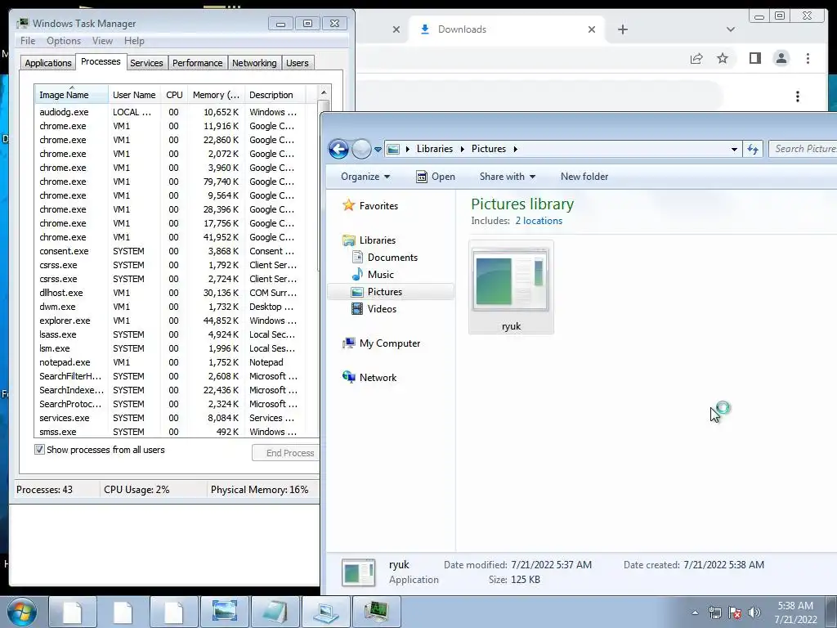The width and height of the screenshot is (837, 628).
Task: Open the View menu in Task Manager
Action: coord(102,41)
